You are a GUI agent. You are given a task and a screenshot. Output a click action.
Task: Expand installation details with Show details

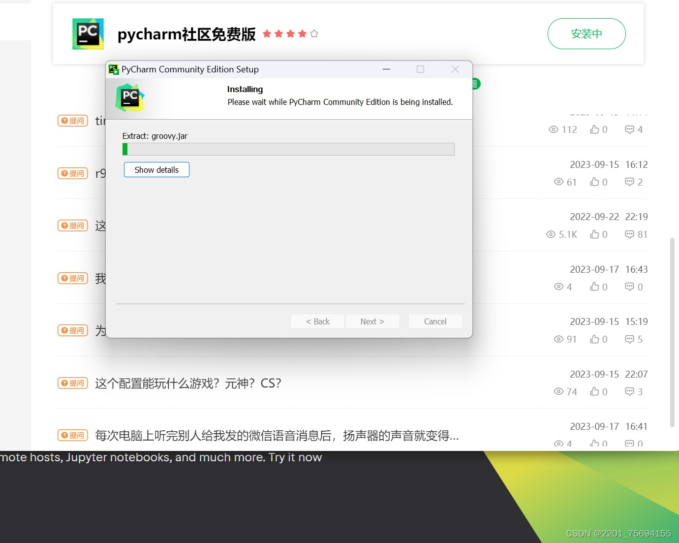156,169
